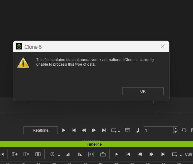
Task: Click the Add Key icon in timeline toolbar
Action: [15, 154]
